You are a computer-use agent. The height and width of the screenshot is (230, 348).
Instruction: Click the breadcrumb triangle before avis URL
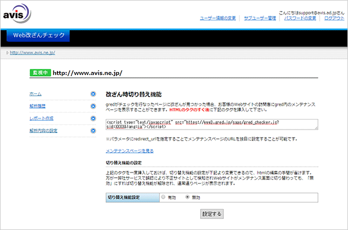(8, 53)
